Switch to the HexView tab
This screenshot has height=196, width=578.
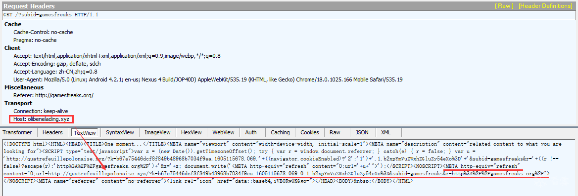pyautogui.click(x=192, y=132)
